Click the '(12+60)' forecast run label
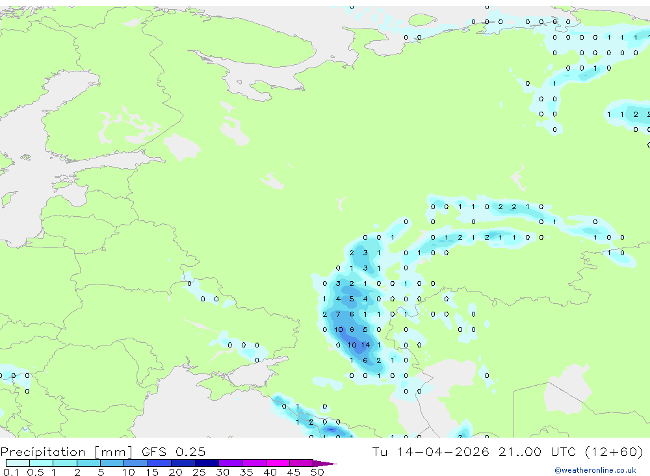 click(614, 451)
